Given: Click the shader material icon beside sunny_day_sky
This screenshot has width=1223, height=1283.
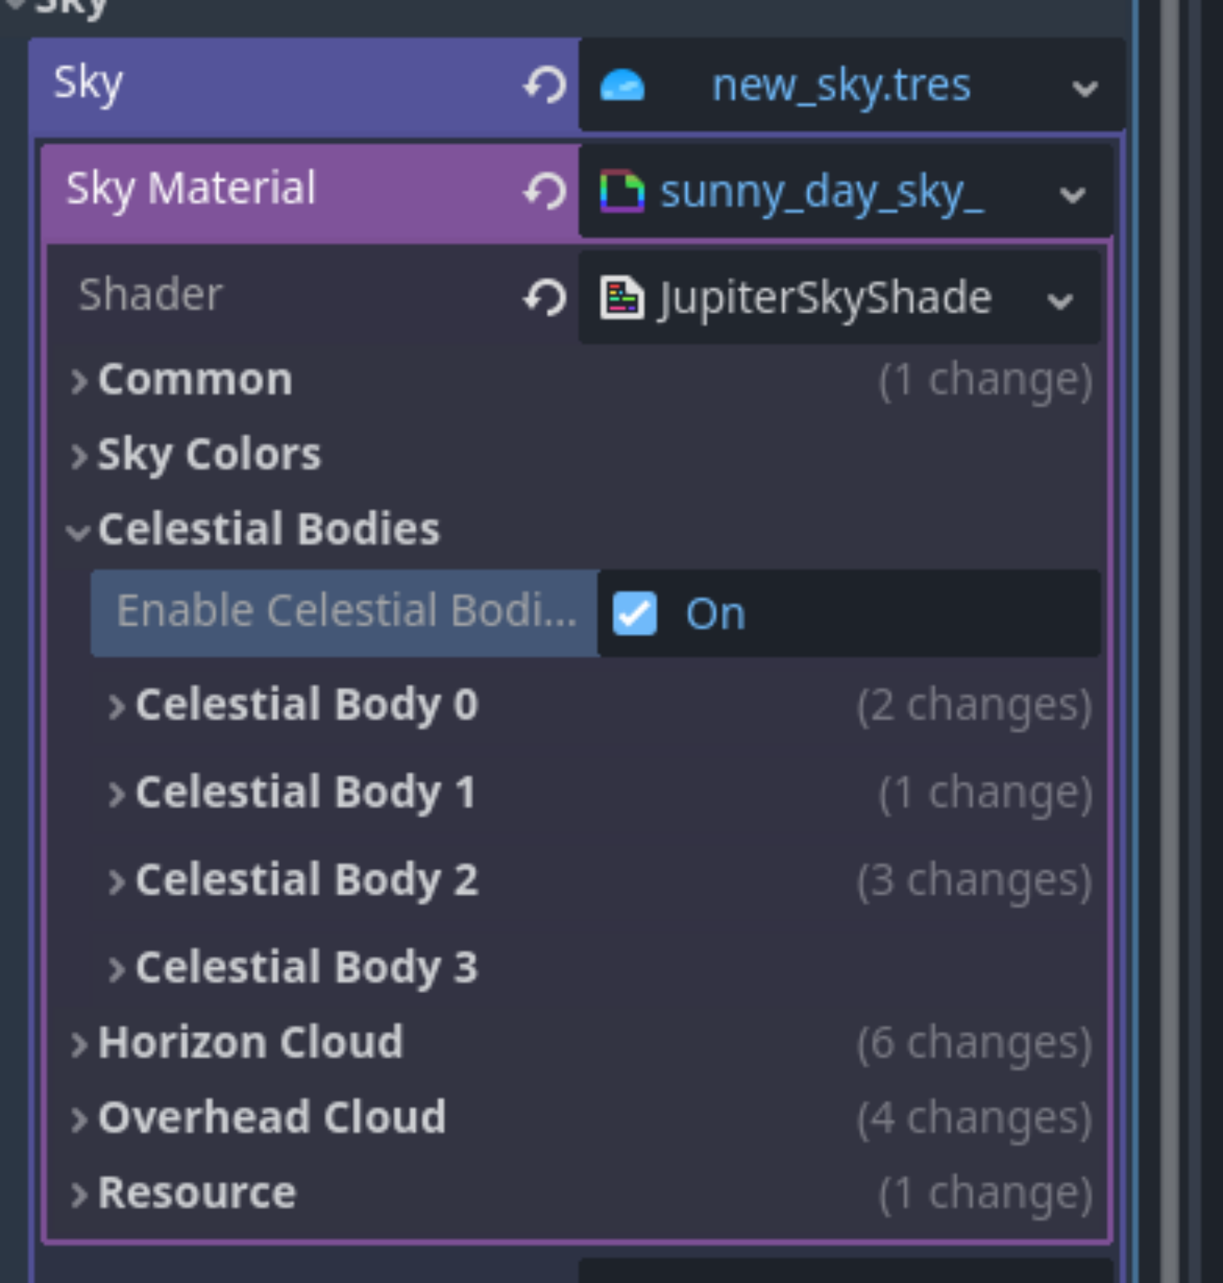Looking at the screenshot, I should click(621, 192).
